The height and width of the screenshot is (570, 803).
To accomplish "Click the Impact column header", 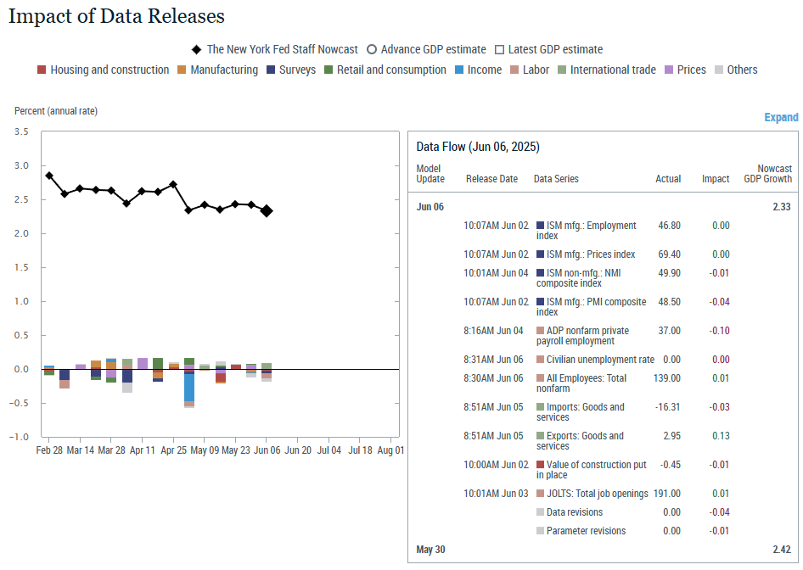I will coord(716,179).
